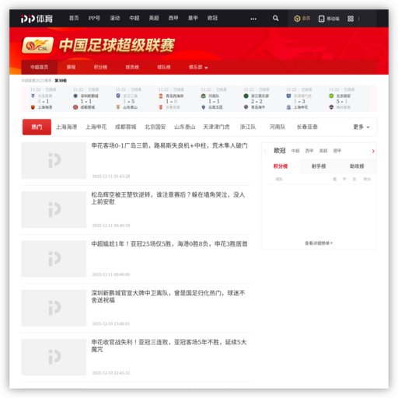Open 意甲 in top navigation
The width and height of the screenshot is (398, 398).
pos(193,18)
